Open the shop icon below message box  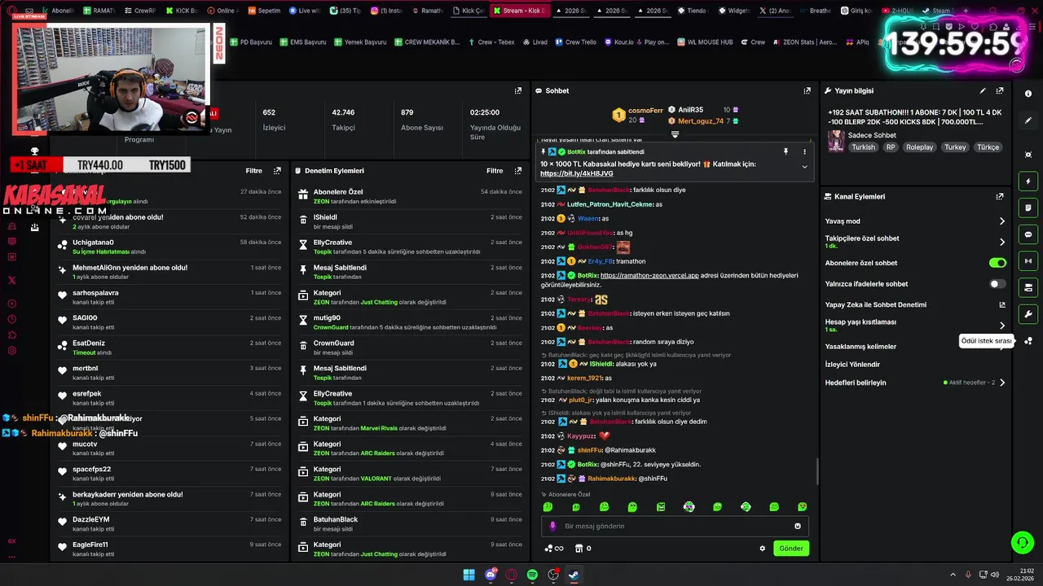pos(579,549)
